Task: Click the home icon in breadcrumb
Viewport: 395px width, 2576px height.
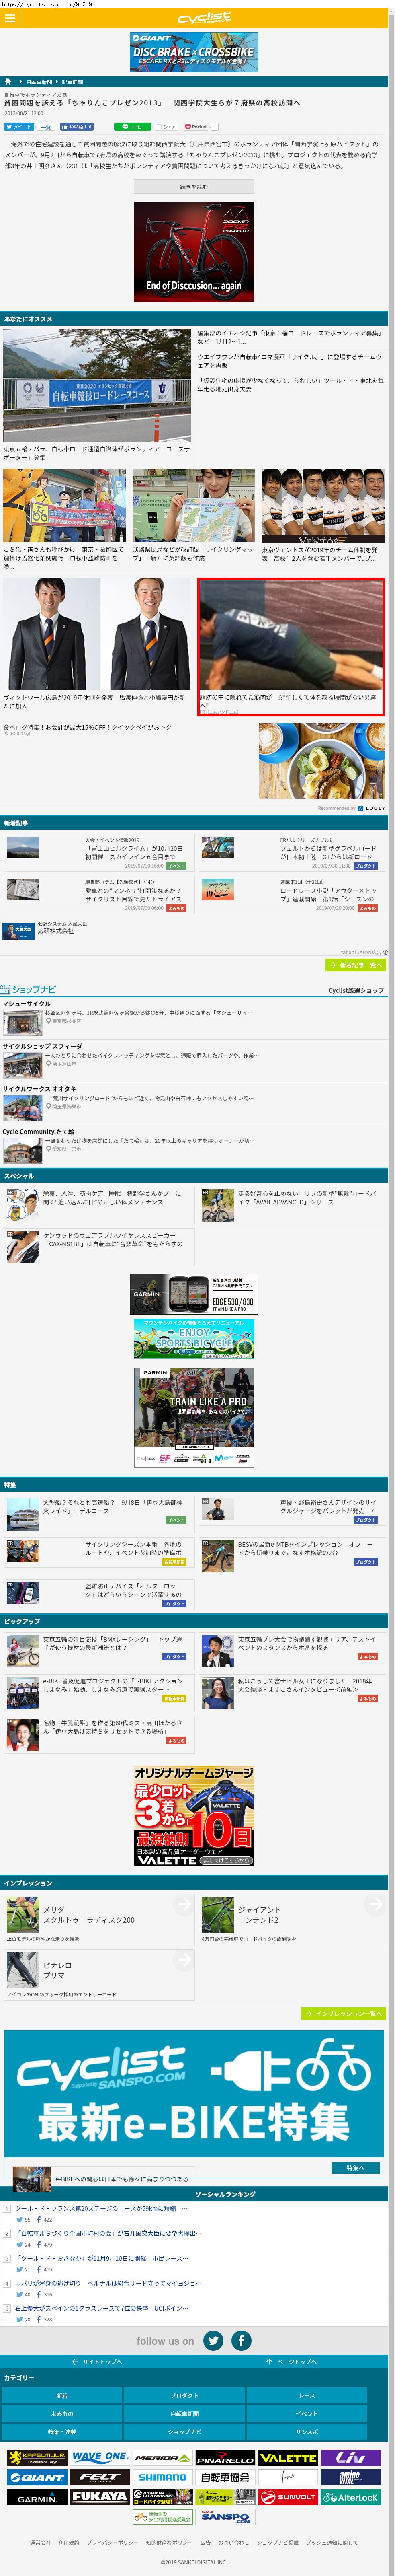Action: tap(8, 82)
